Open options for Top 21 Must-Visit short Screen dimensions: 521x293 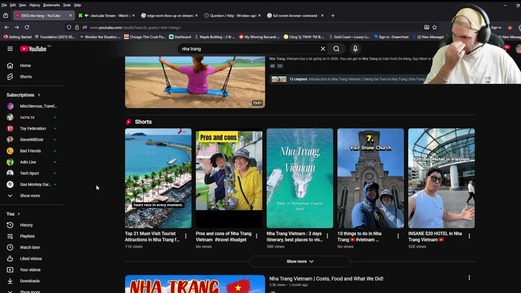coord(186,236)
